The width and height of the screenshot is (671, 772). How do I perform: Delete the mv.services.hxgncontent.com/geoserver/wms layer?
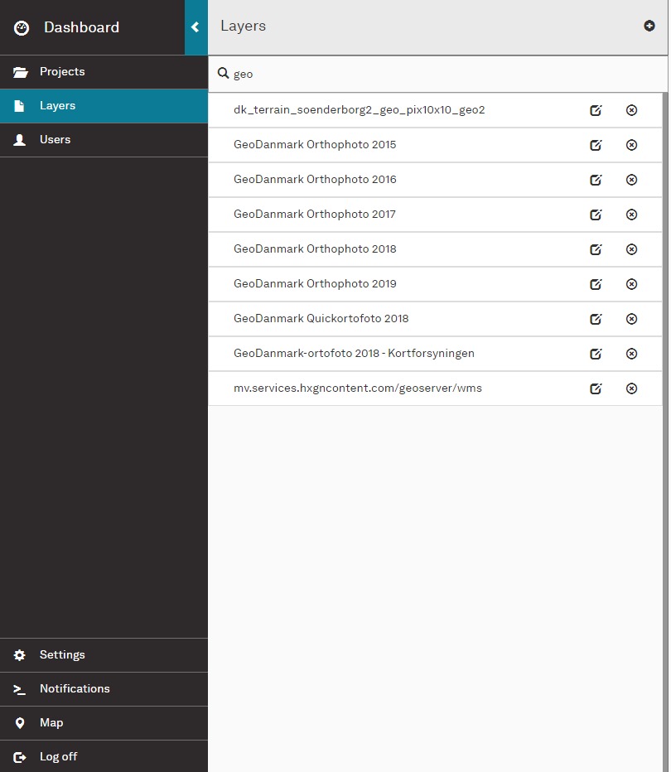[631, 388]
